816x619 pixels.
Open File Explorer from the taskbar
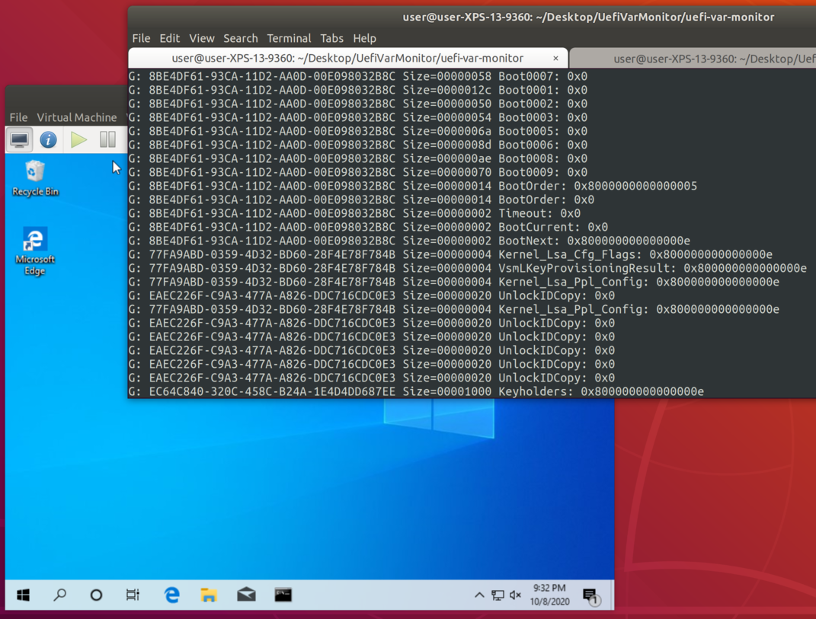tap(209, 595)
